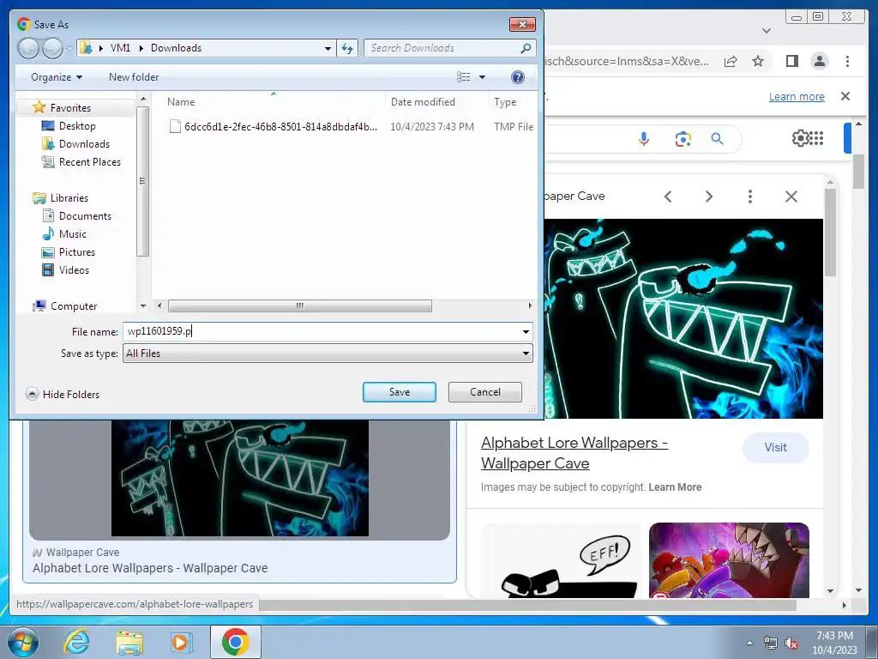The width and height of the screenshot is (878, 659).
Task: Click the Google Lens camera icon
Action: [x=683, y=138]
